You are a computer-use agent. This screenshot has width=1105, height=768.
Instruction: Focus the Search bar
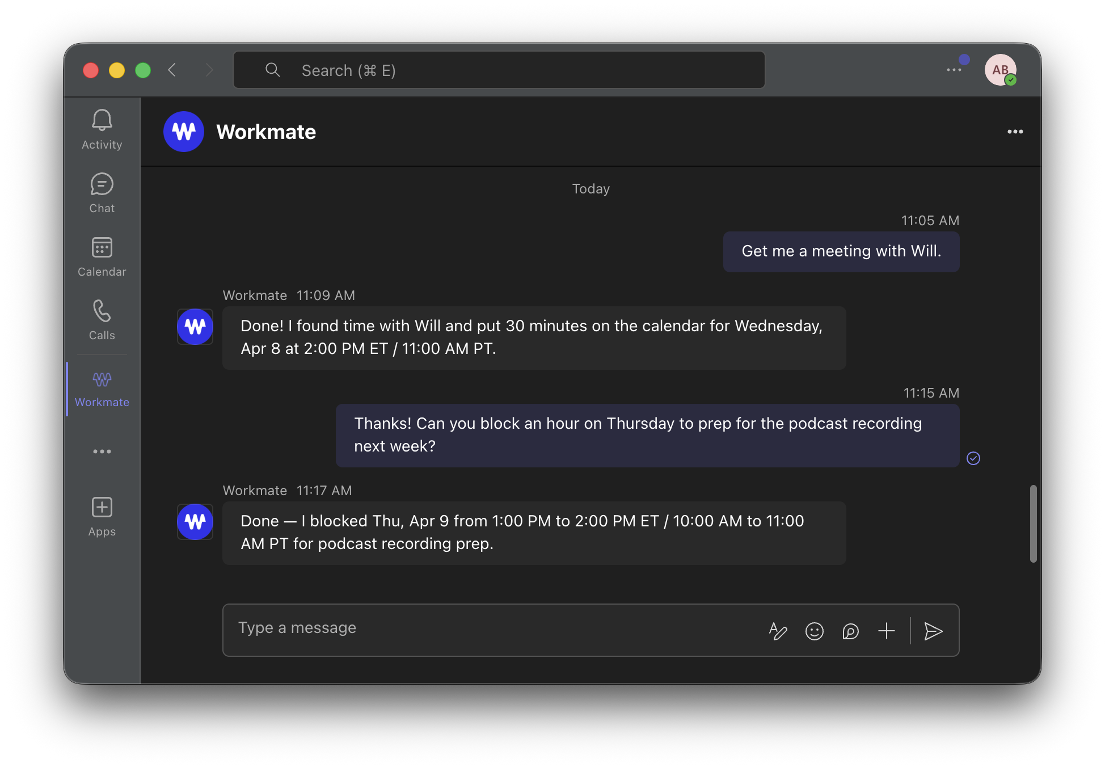[499, 70]
